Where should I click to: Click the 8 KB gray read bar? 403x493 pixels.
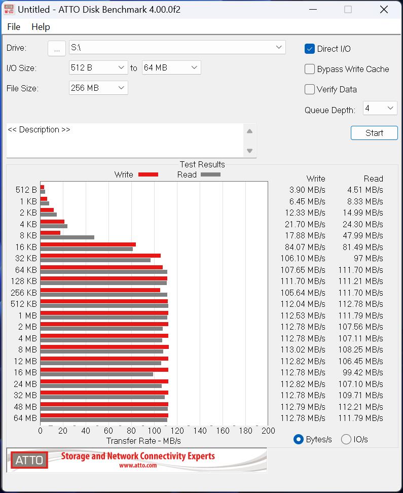[x=67, y=237]
